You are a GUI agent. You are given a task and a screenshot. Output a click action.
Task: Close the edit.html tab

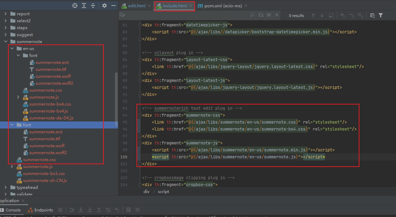(149, 6)
